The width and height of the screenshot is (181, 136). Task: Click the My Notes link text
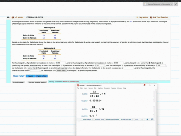tap(144, 17)
